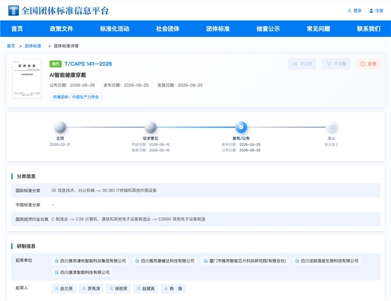Open the 注册 register link
Image resolution: width=391 pixels, height=301 pixels.
[x=376, y=10]
